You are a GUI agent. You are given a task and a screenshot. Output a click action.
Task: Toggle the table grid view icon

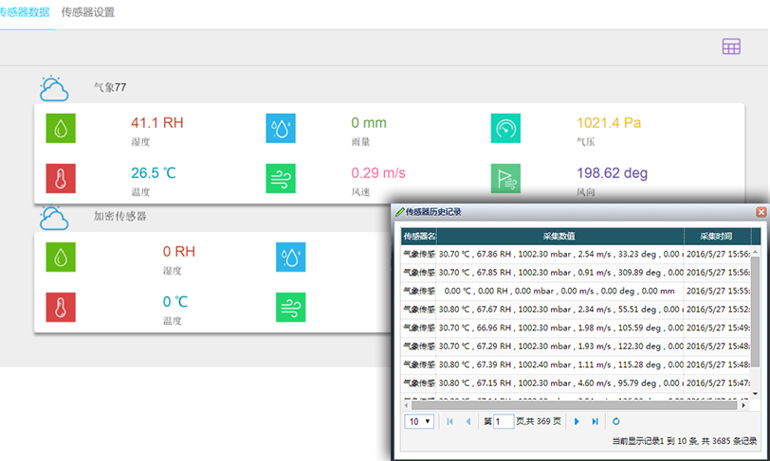click(731, 46)
